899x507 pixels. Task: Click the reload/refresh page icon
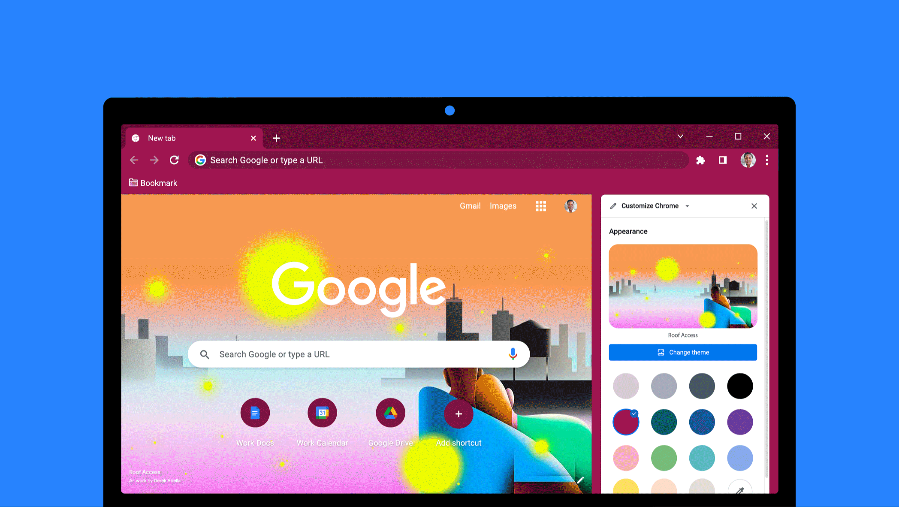(x=174, y=160)
